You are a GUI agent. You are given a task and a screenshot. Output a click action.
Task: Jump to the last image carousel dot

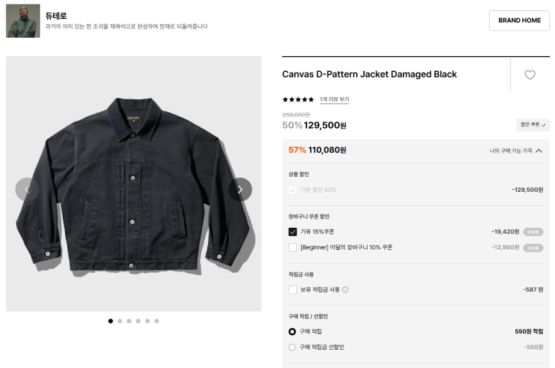(157, 321)
